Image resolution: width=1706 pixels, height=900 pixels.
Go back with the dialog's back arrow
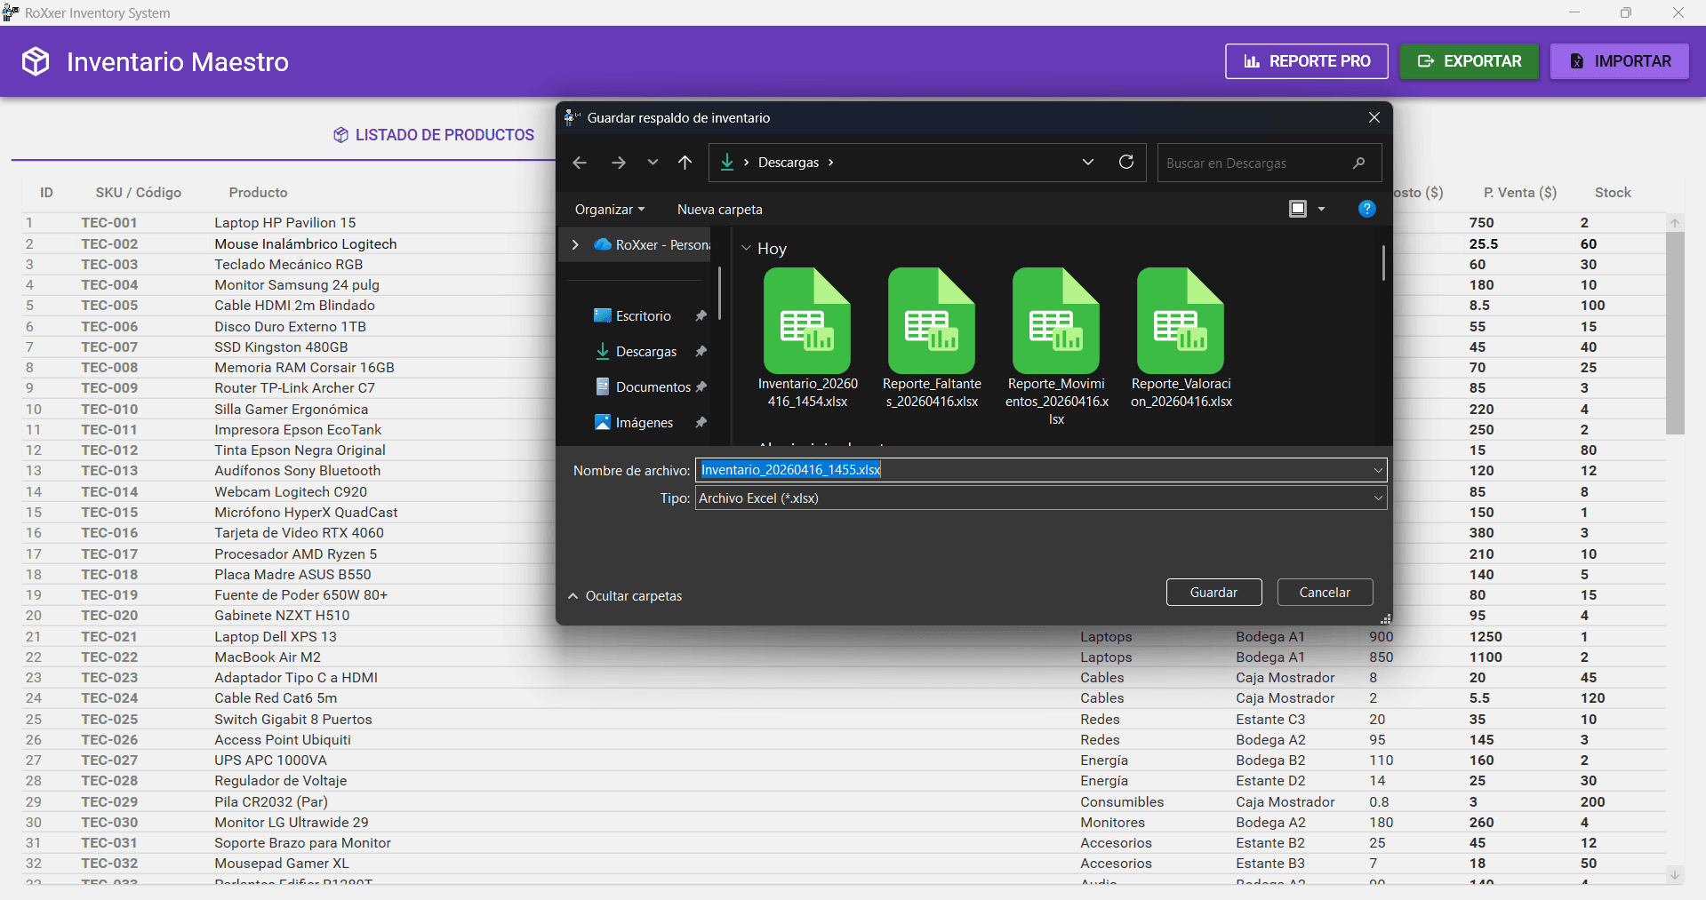coord(580,163)
